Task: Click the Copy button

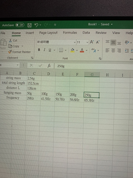Action: [x=14, y=46]
